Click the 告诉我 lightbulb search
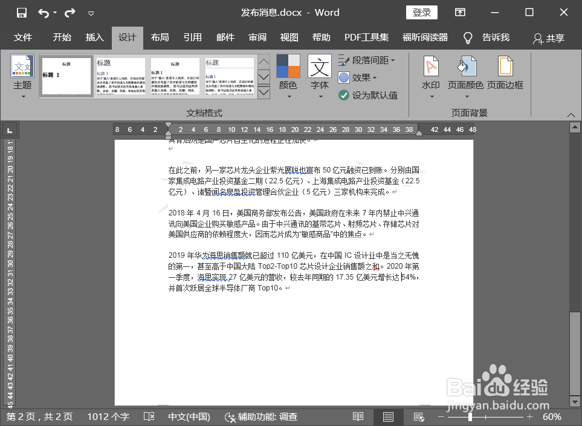This screenshot has height=426, width=582. click(x=487, y=38)
